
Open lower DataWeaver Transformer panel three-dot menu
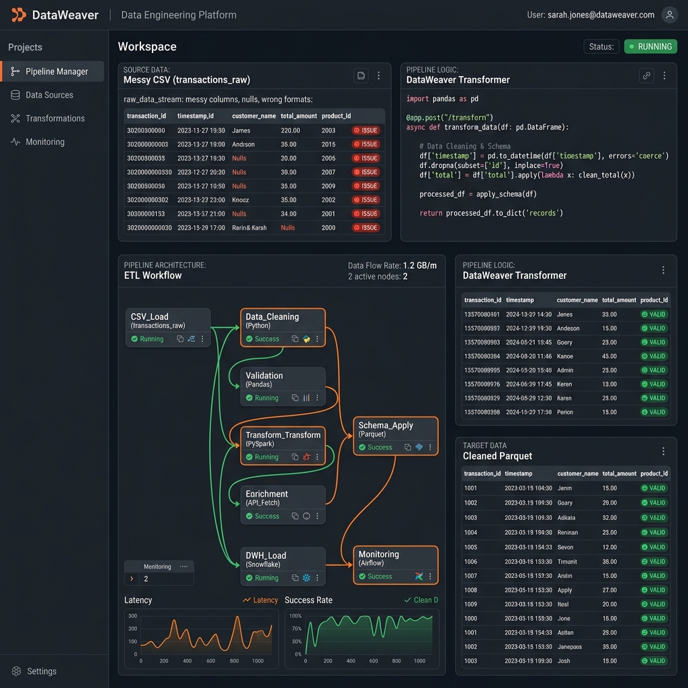(x=663, y=270)
